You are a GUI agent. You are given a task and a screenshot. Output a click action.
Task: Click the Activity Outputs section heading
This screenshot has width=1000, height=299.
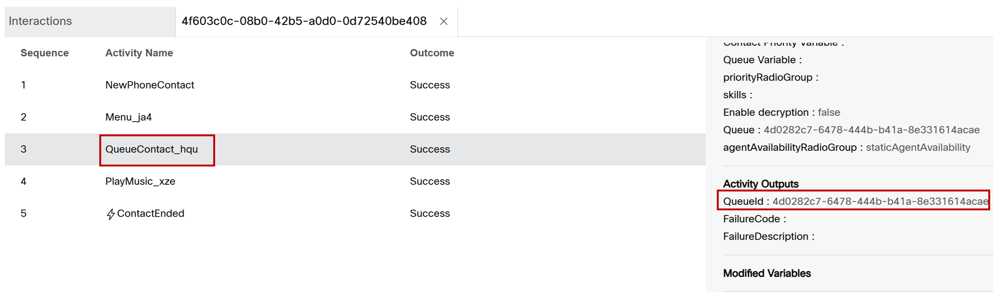[x=760, y=184]
